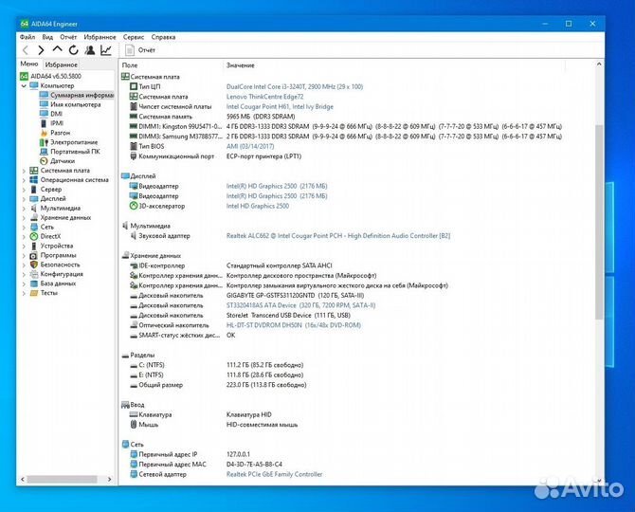Select Портативный ПК in tree
Viewport: 635px width, 512px height.
point(75,152)
